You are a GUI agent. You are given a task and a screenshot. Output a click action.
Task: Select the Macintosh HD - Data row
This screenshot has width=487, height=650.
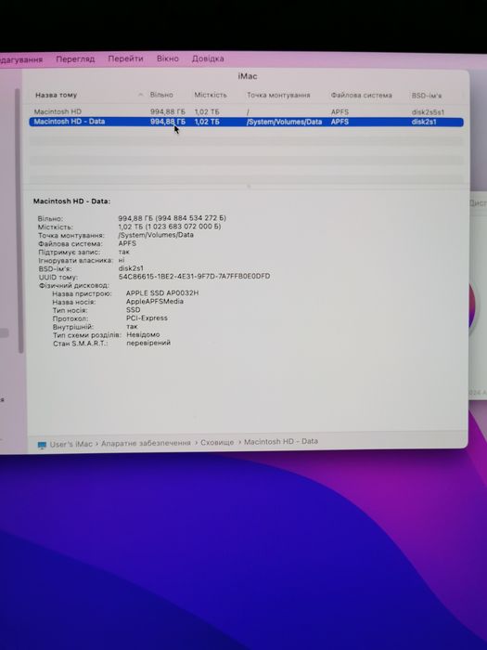click(x=246, y=122)
